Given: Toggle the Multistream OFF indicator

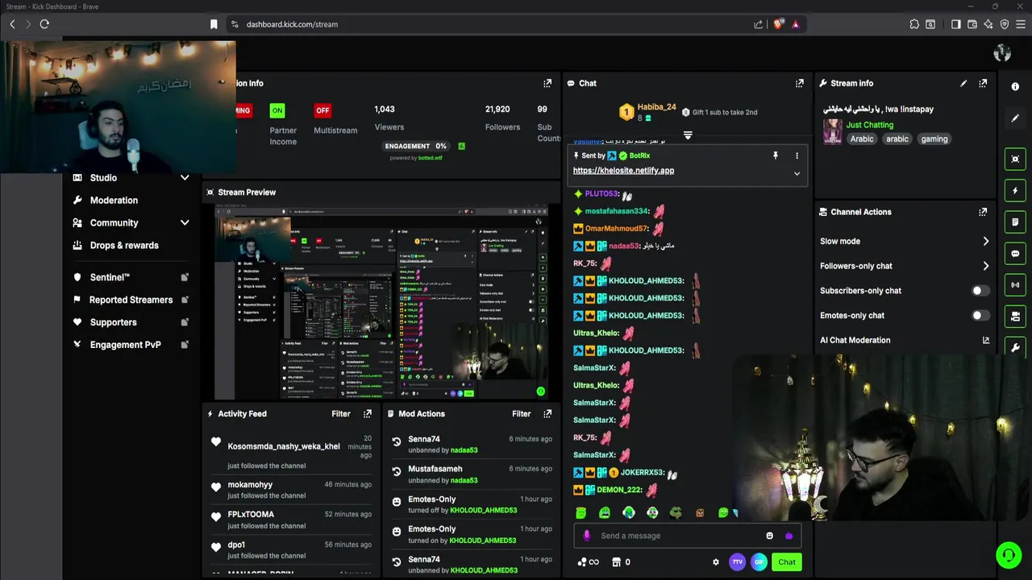Looking at the screenshot, I should coord(322,110).
